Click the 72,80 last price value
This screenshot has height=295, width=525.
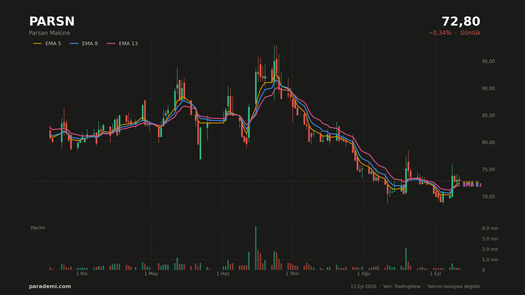(x=461, y=22)
